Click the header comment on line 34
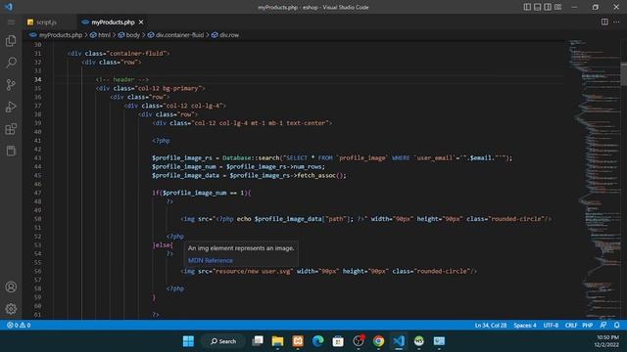This screenshot has width=627, height=352. click(122, 79)
